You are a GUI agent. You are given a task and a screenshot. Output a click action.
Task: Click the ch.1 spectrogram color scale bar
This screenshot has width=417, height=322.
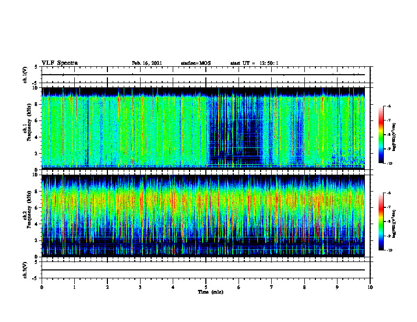(381, 135)
